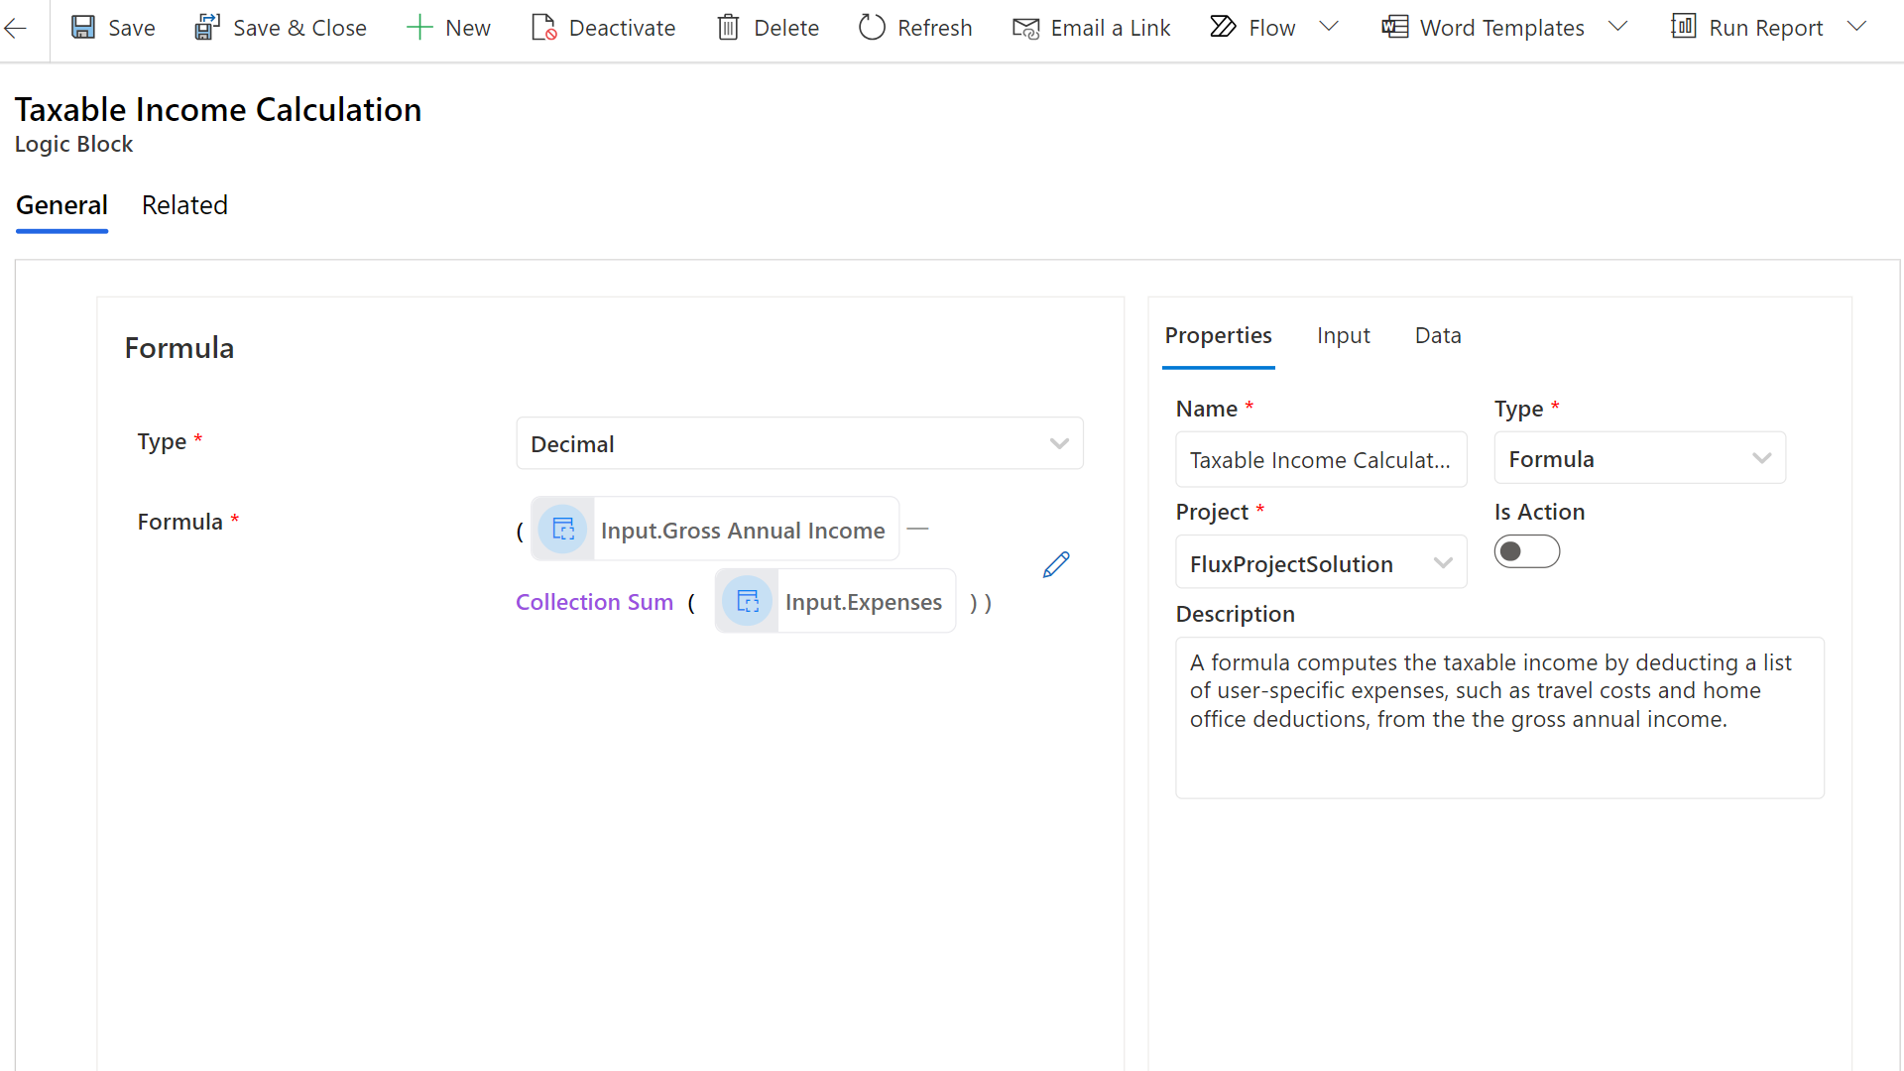Toggle the Is Action switch

tap(1526, 551)
